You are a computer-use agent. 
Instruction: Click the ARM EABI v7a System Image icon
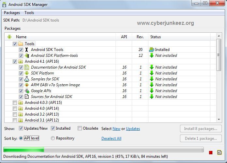27,85
